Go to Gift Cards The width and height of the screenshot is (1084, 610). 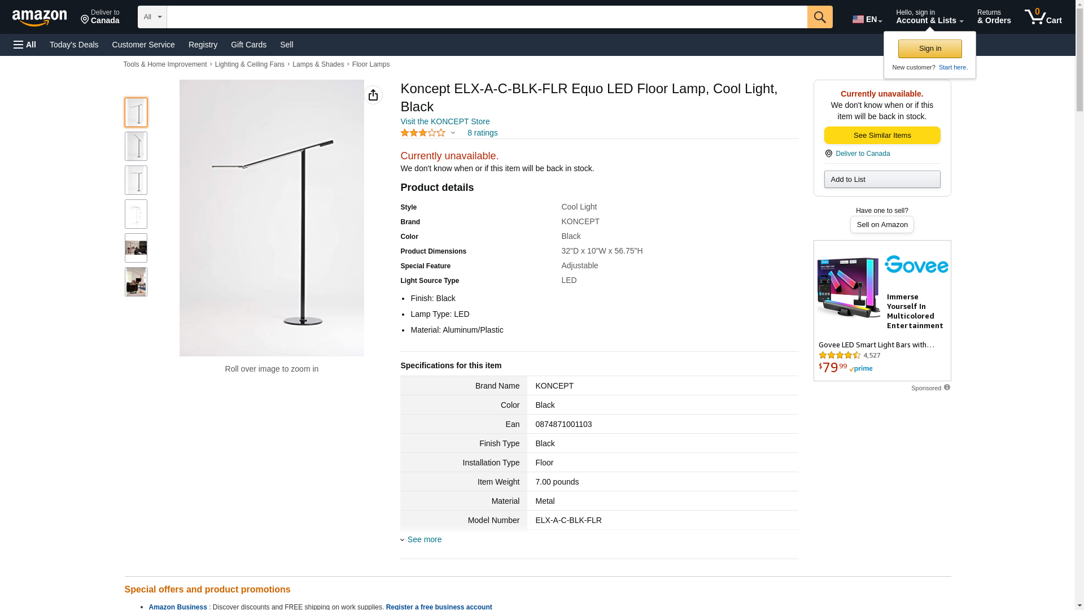pos(248,45)
